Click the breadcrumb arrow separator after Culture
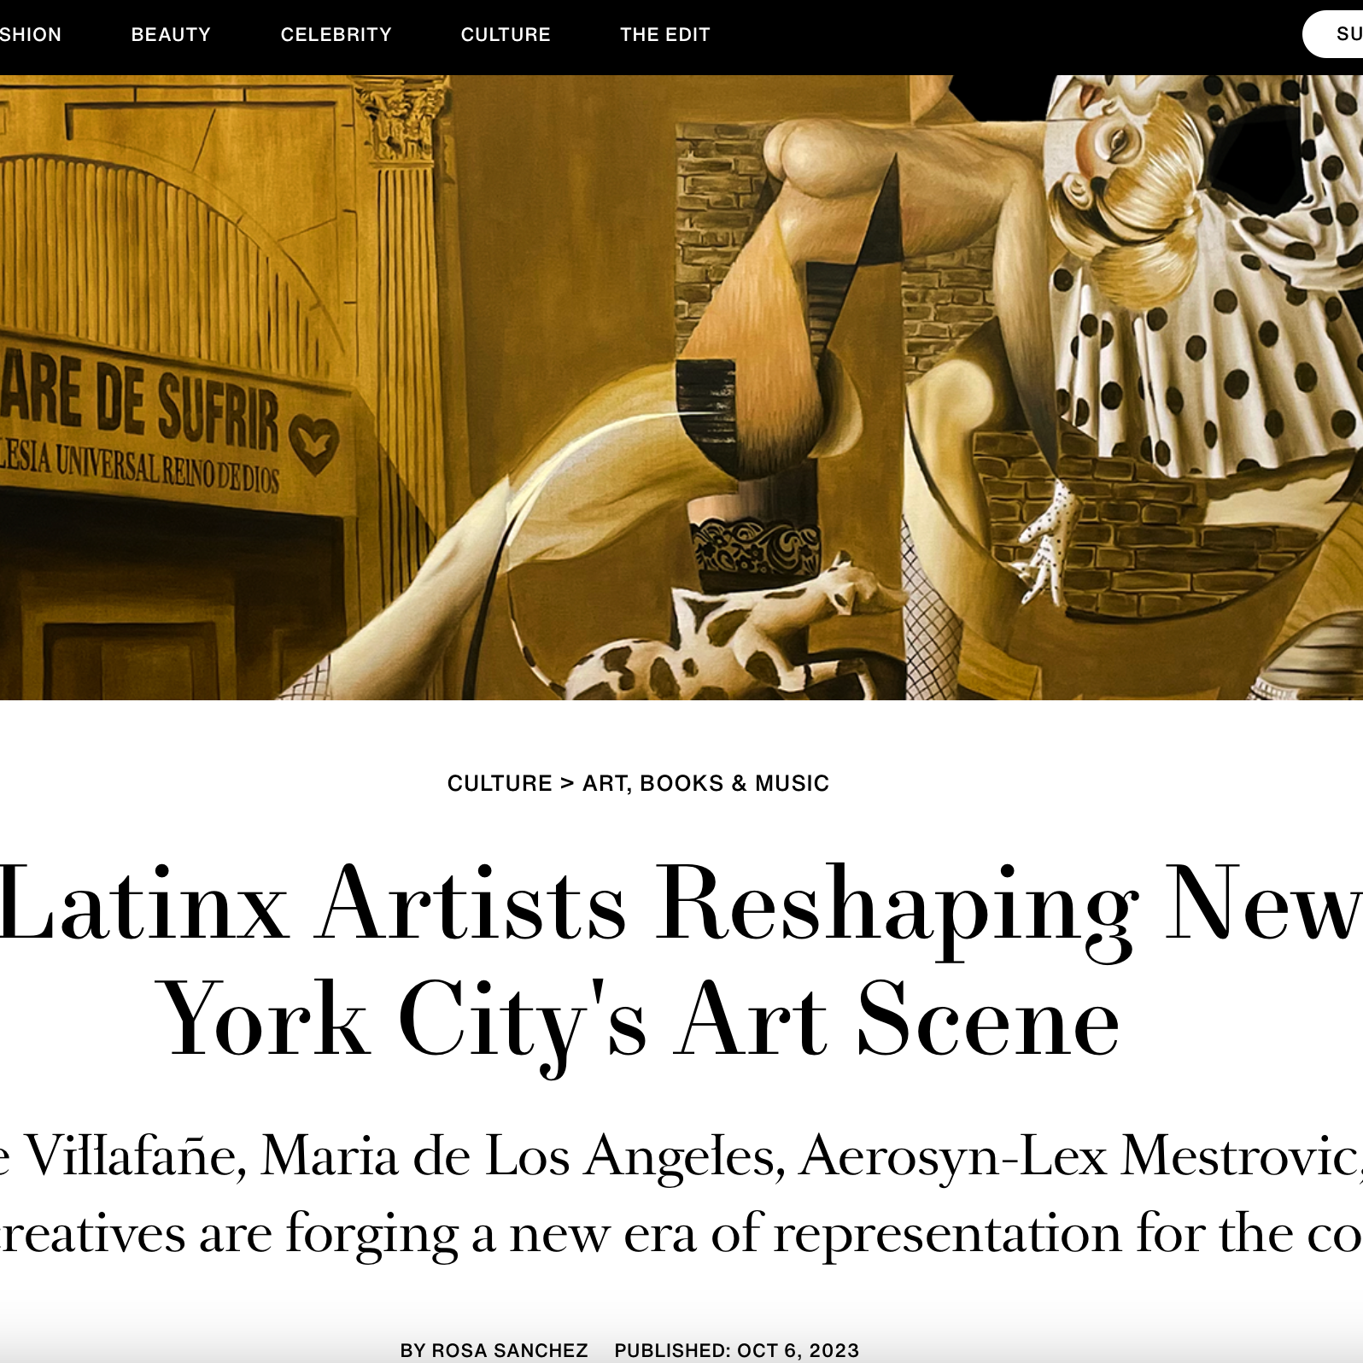 pyautogui.click(x=567, y=783)
